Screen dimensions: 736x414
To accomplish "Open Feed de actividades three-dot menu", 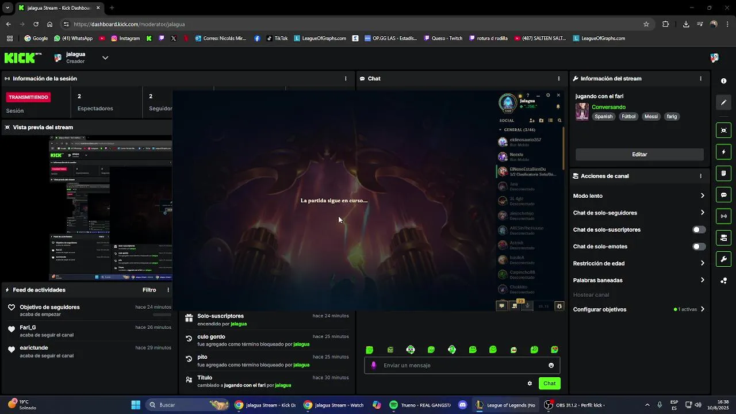I will pyautogui.click(x=168, y=290).
